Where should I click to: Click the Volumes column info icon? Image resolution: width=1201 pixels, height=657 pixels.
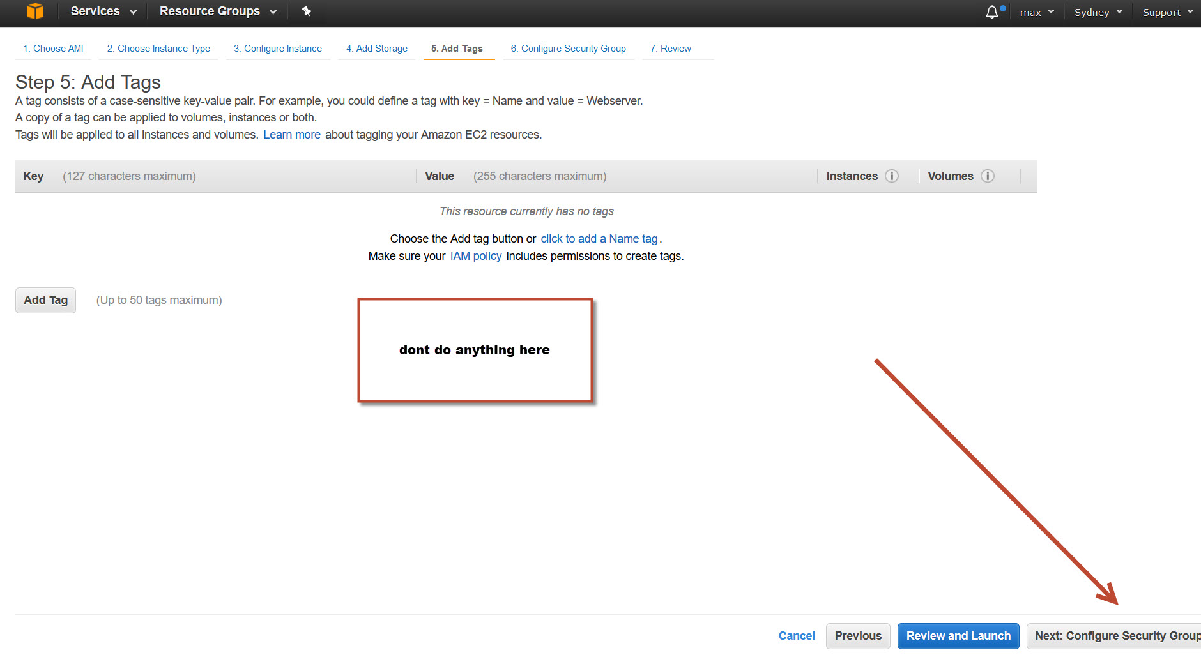tap(988, 176)
